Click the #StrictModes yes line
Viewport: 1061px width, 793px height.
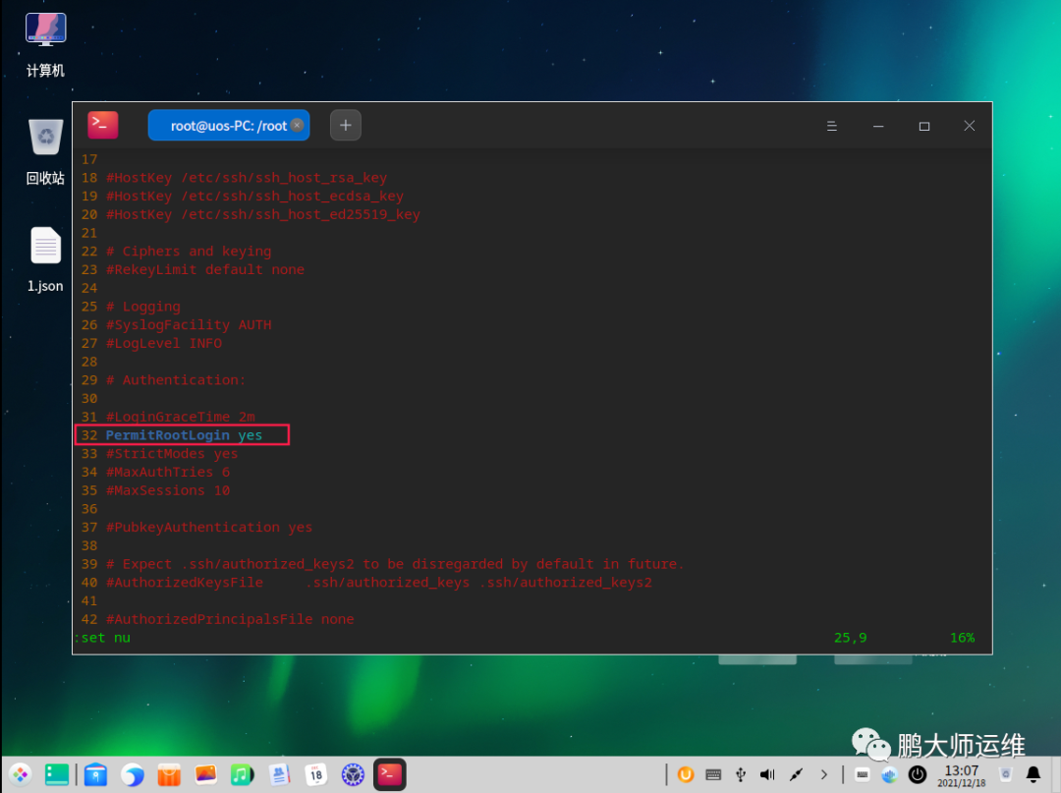point(172,453)
